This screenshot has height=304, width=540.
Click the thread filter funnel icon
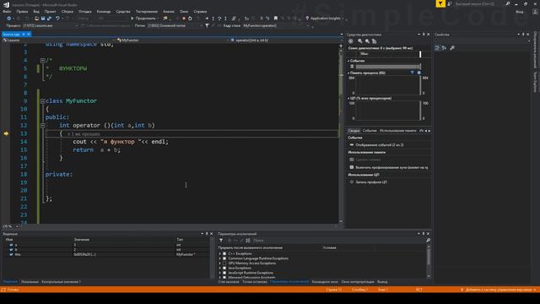(207, 25)
